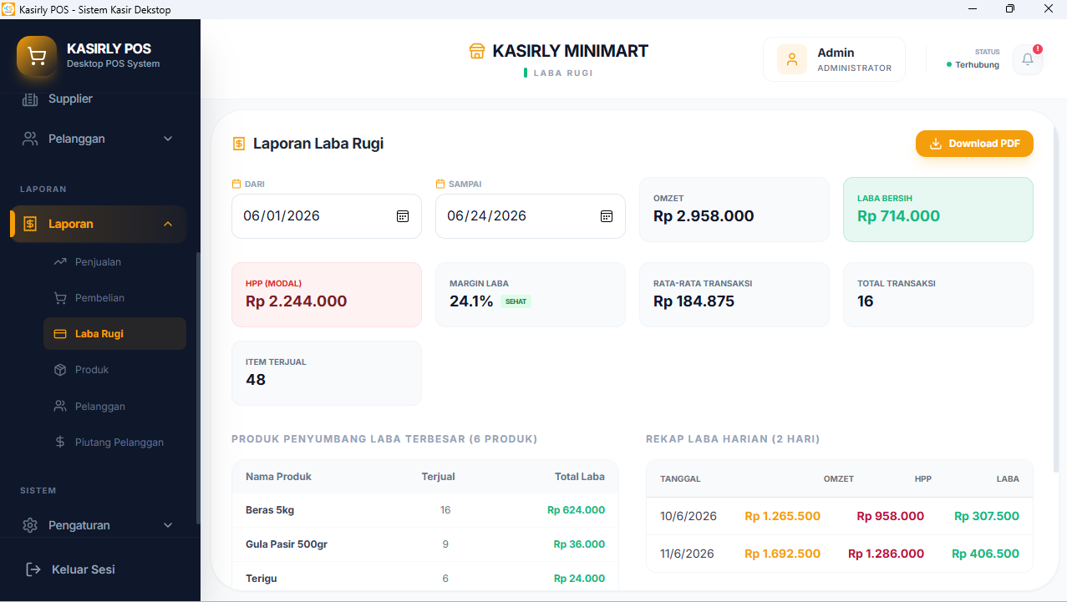Click the Margin Laba 24.1% value

pyautogui.click(x=471, y=301)
